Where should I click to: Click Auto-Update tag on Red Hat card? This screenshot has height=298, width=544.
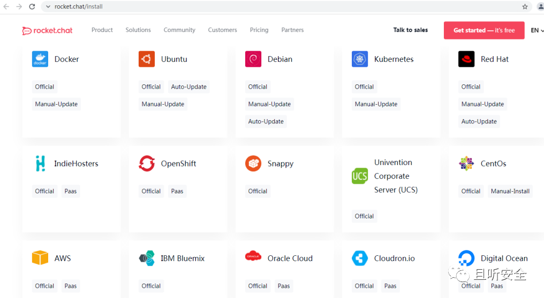(x=479, y=121)
